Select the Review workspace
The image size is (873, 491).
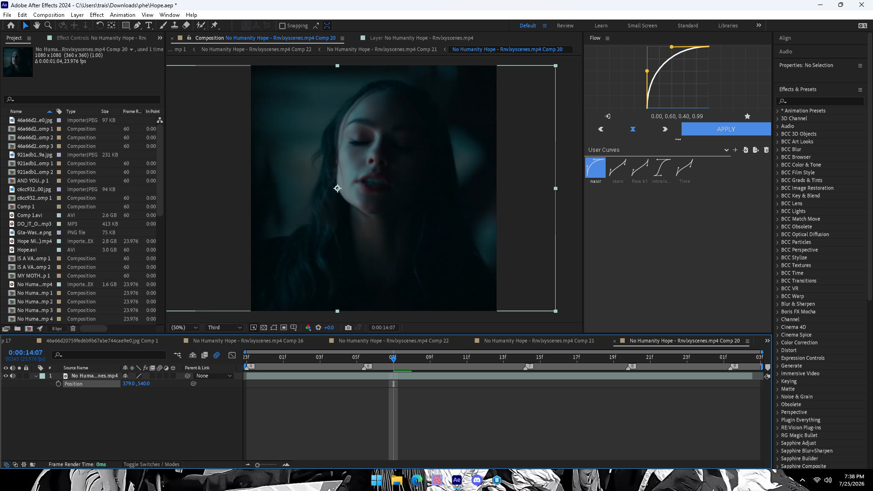coord(565,26)
